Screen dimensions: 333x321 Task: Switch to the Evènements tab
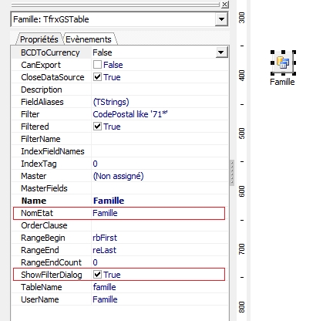89,39
